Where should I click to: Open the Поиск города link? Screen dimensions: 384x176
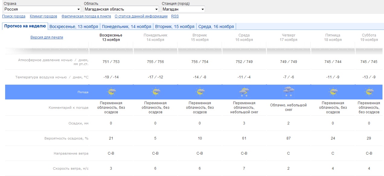point(14,16)
